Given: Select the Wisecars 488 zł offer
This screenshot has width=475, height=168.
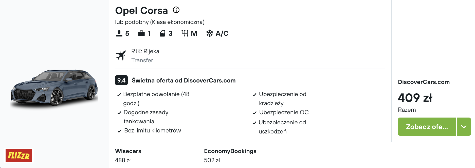Looking at the screenshot, I should (128, 155).
